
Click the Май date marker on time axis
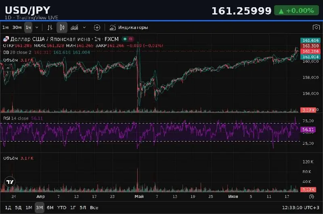[x=139, y=197]
